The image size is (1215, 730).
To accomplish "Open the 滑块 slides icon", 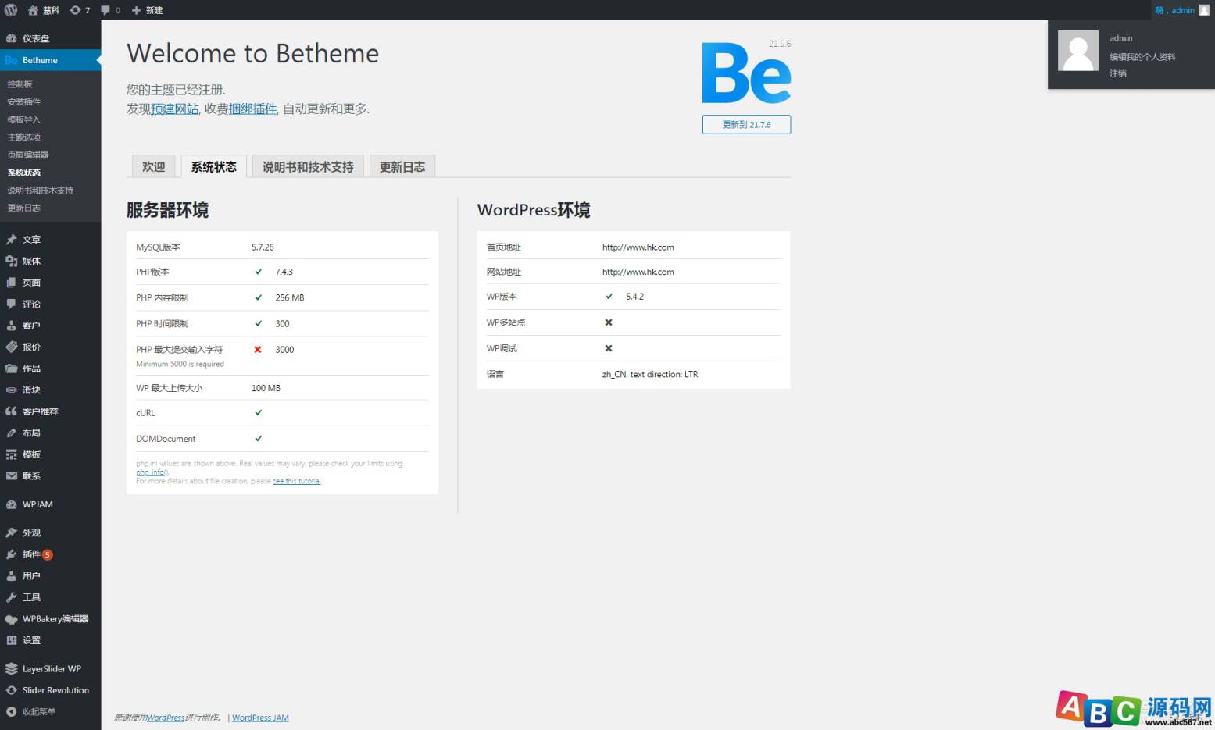I will tap(11, 390).
